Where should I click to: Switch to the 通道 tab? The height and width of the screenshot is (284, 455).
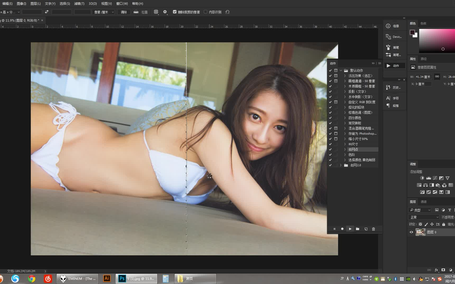pos(424,202)
